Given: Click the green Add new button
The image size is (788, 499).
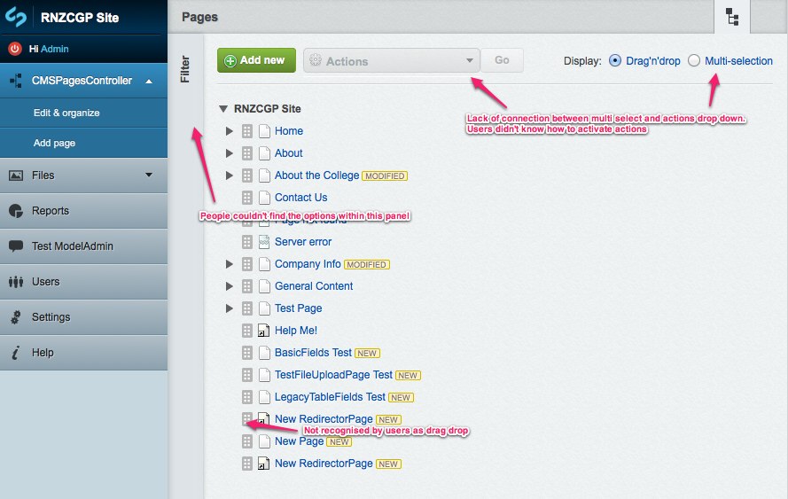Looking at the screenshot, I should (x=255, y=60).
